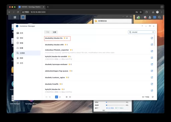Open the DSM widgets panel icon
The height and width of the screenshot is (122, 171).
(x=155, y=17)
